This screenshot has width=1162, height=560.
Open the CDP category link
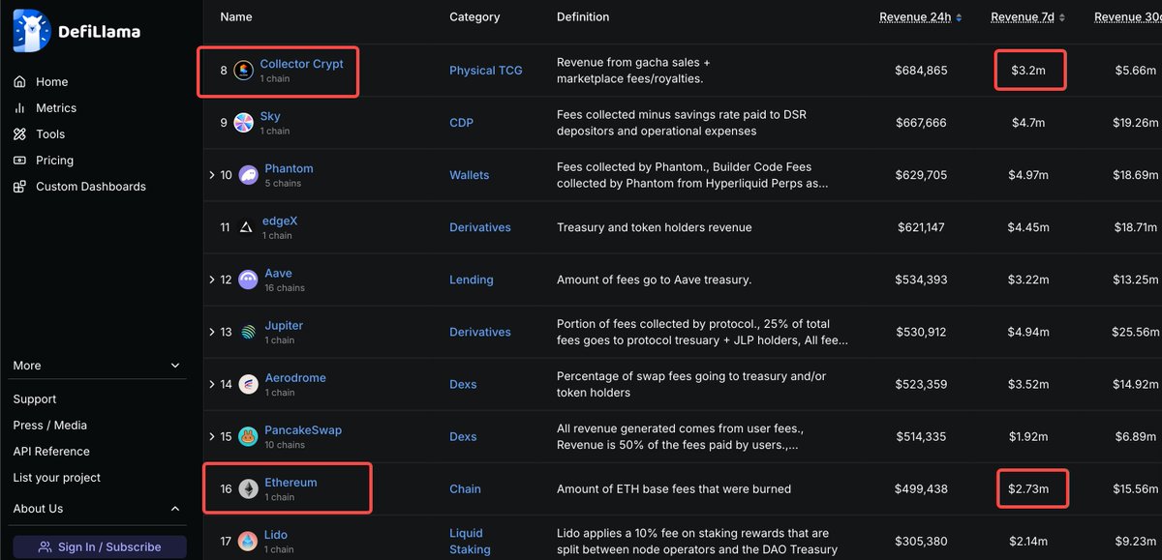click(x=462, y=123)
